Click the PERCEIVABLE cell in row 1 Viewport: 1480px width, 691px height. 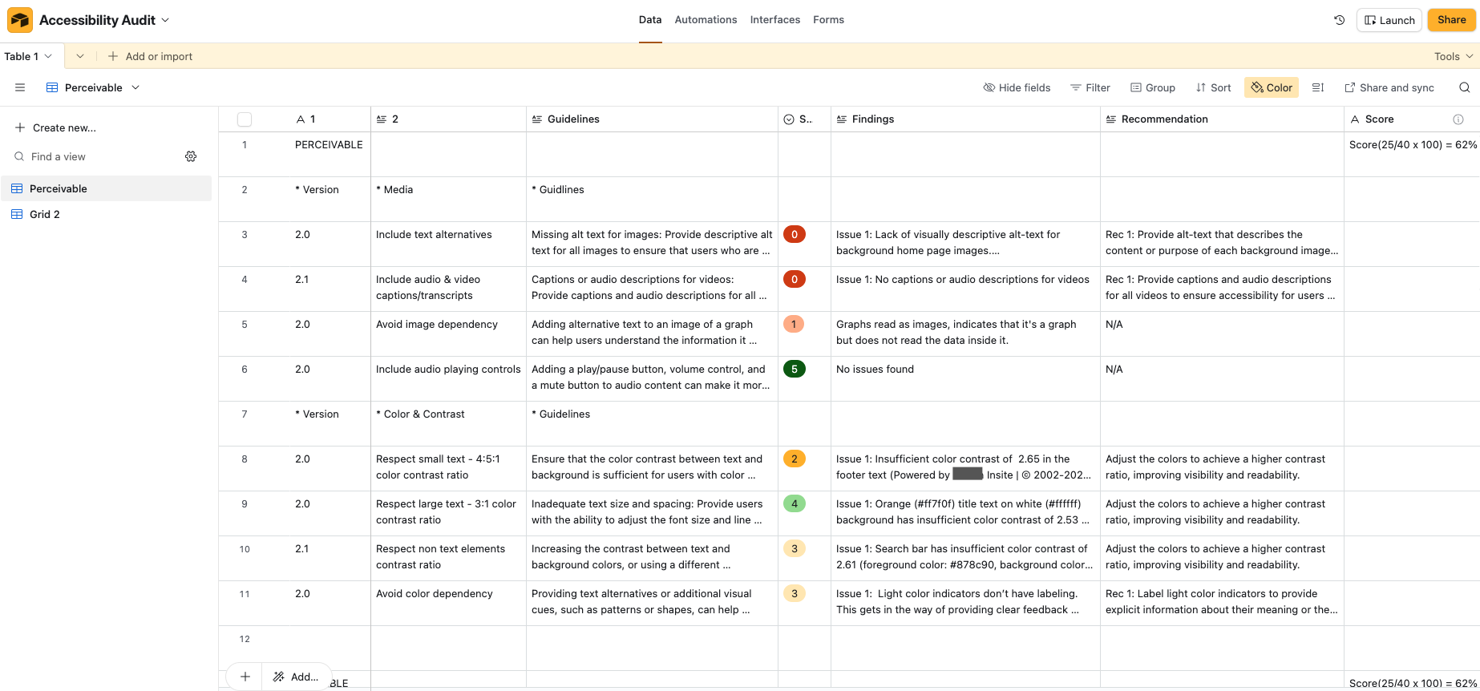tap(329, 155)
